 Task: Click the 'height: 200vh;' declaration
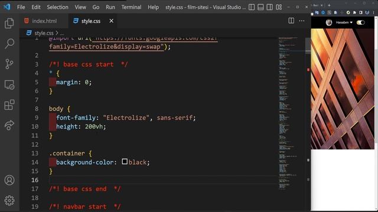tap(81, 127)
